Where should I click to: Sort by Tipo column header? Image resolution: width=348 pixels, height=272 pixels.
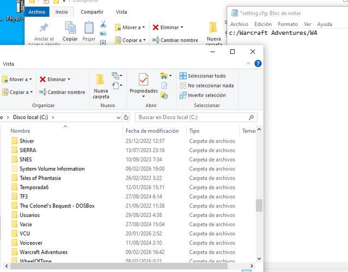[194, 131]
